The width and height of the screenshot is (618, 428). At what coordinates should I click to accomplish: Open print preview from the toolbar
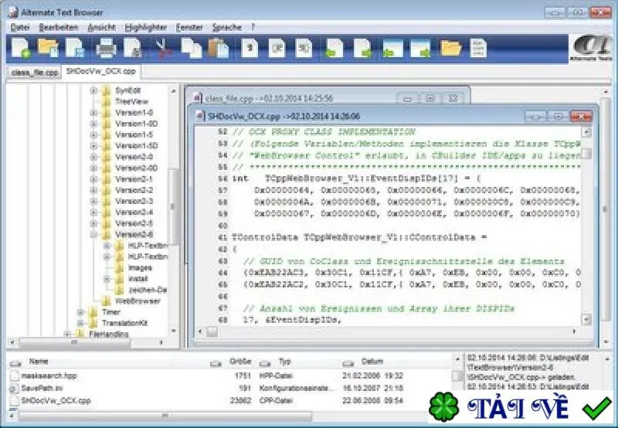click(133, 48)
